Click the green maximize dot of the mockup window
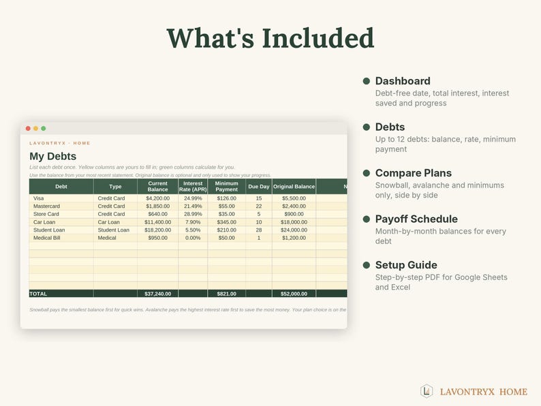This screenshot has height=406, width=541. click(44, 128)
